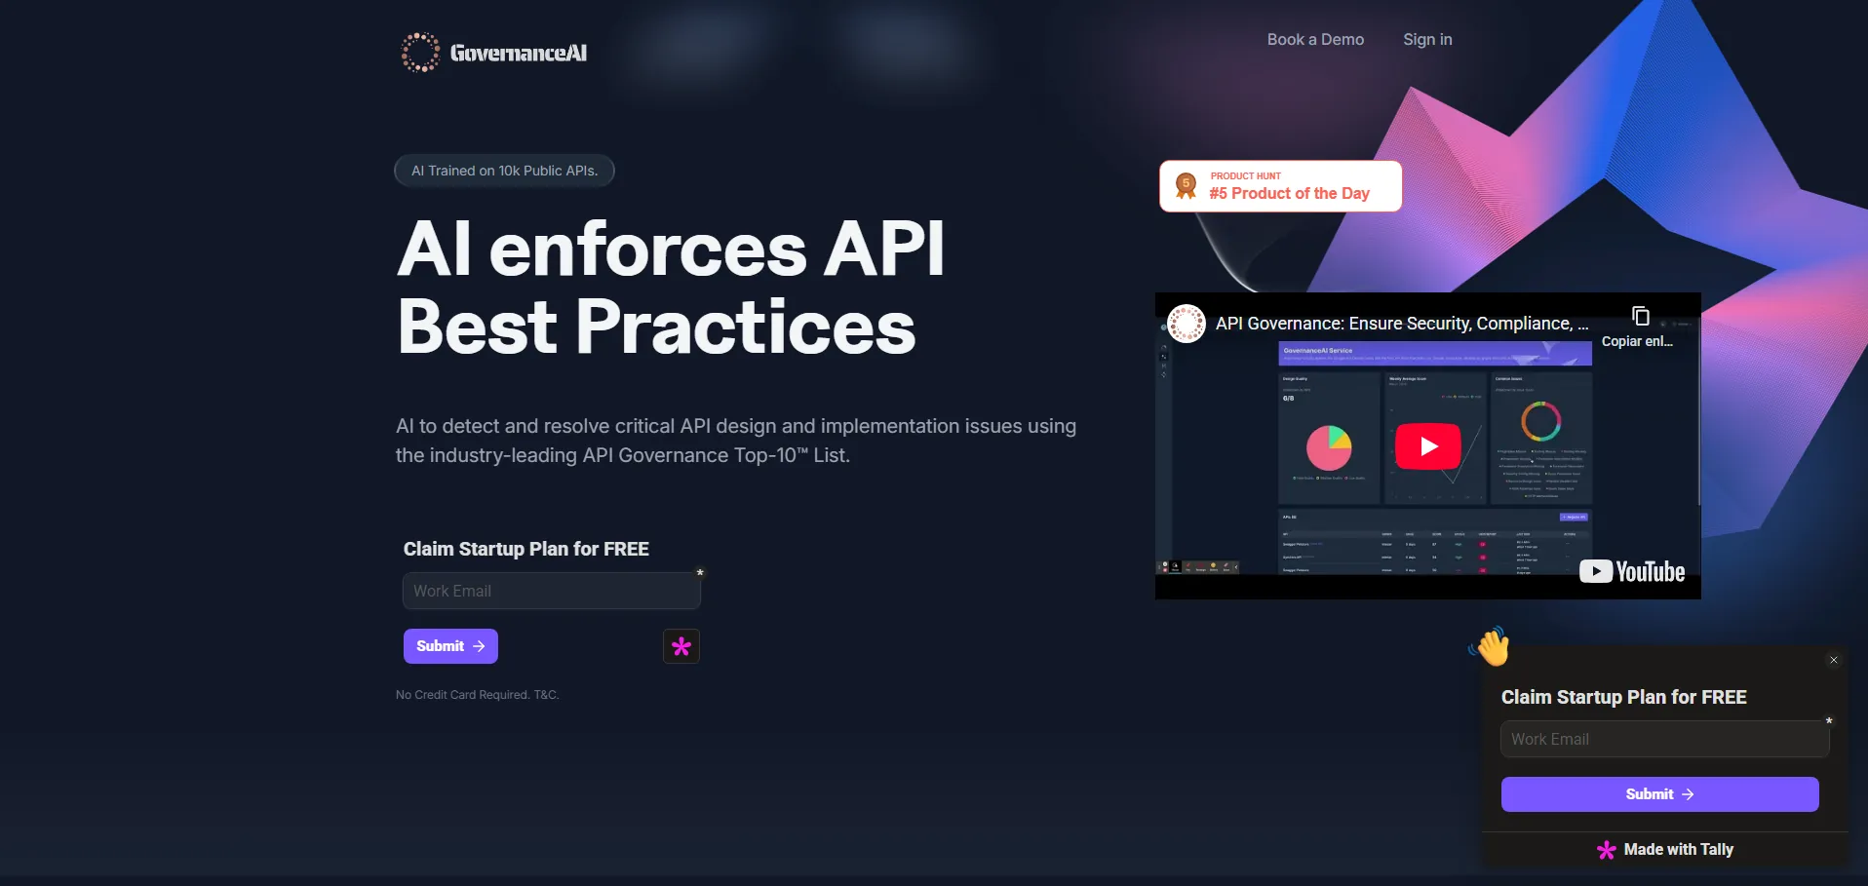Go to Sign in
Image resolution: width=1868 pixels, height=886 pixels.
(1427, 40)
